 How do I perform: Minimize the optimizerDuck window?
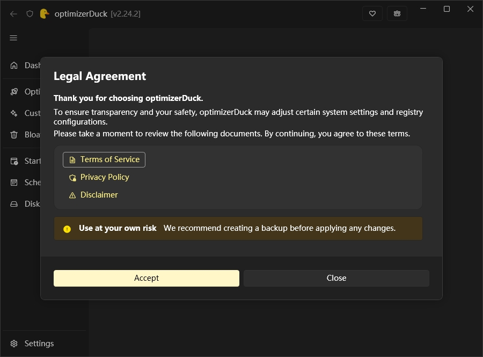423,9
